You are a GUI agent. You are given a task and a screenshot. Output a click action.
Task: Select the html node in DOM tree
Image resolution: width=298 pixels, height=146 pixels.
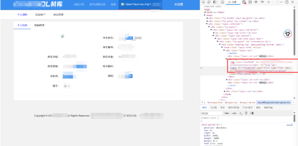pyautogui.click(x=207, y=9)
